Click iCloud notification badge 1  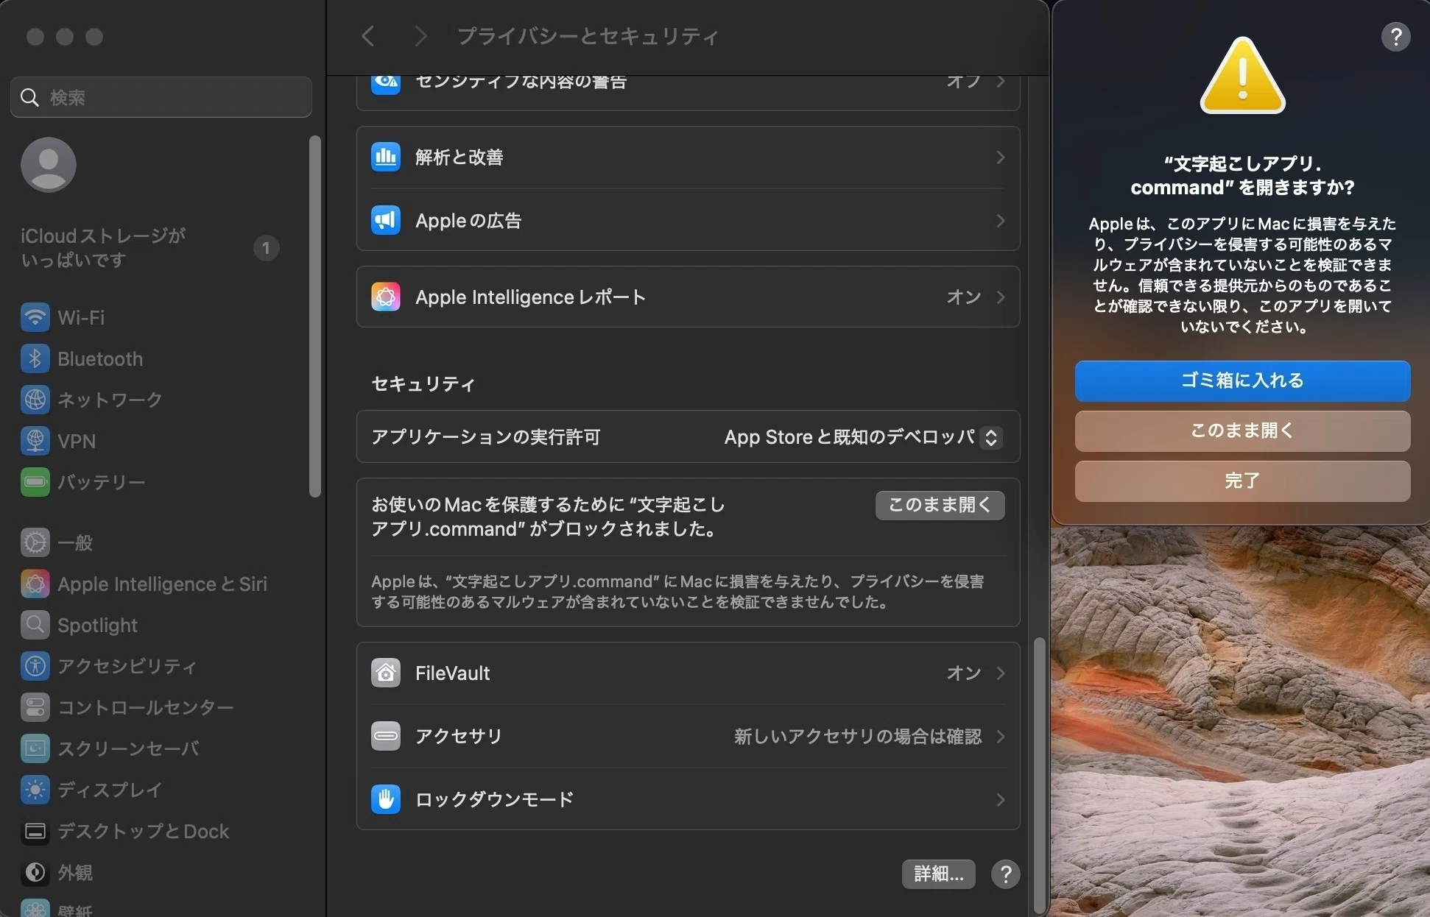coord(266,248)
